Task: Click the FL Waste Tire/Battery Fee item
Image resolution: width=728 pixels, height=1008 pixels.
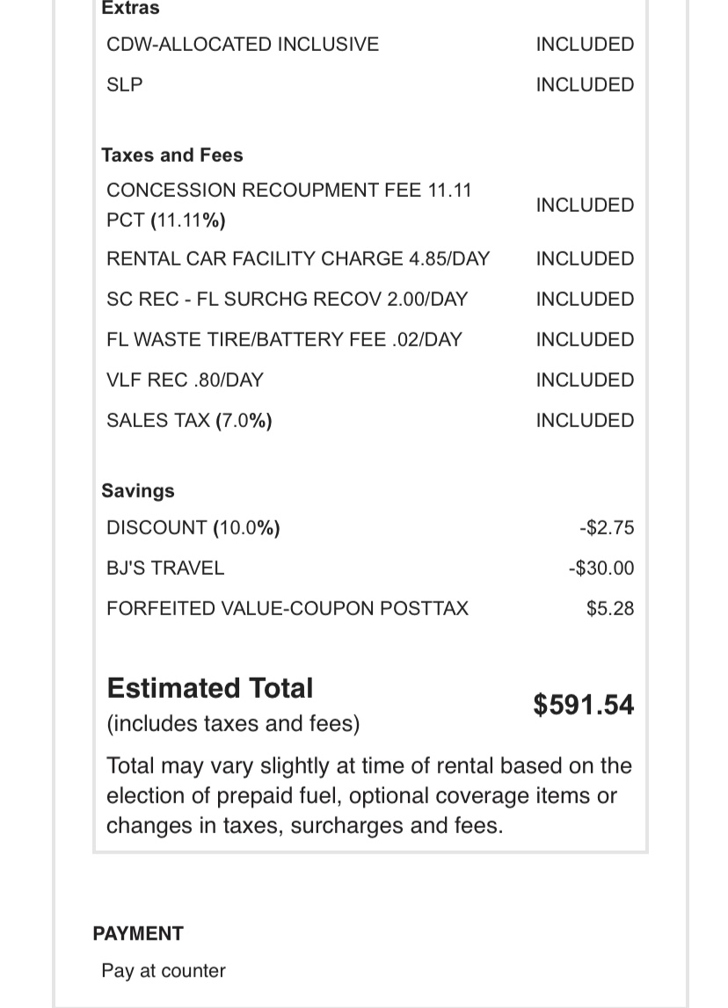Action: (x=284, y=339)
